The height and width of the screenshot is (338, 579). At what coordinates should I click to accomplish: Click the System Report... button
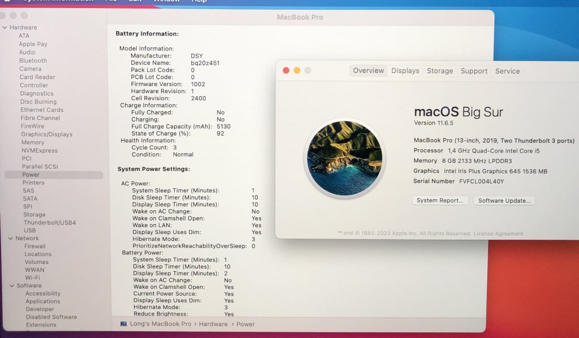tap(440, 200)
